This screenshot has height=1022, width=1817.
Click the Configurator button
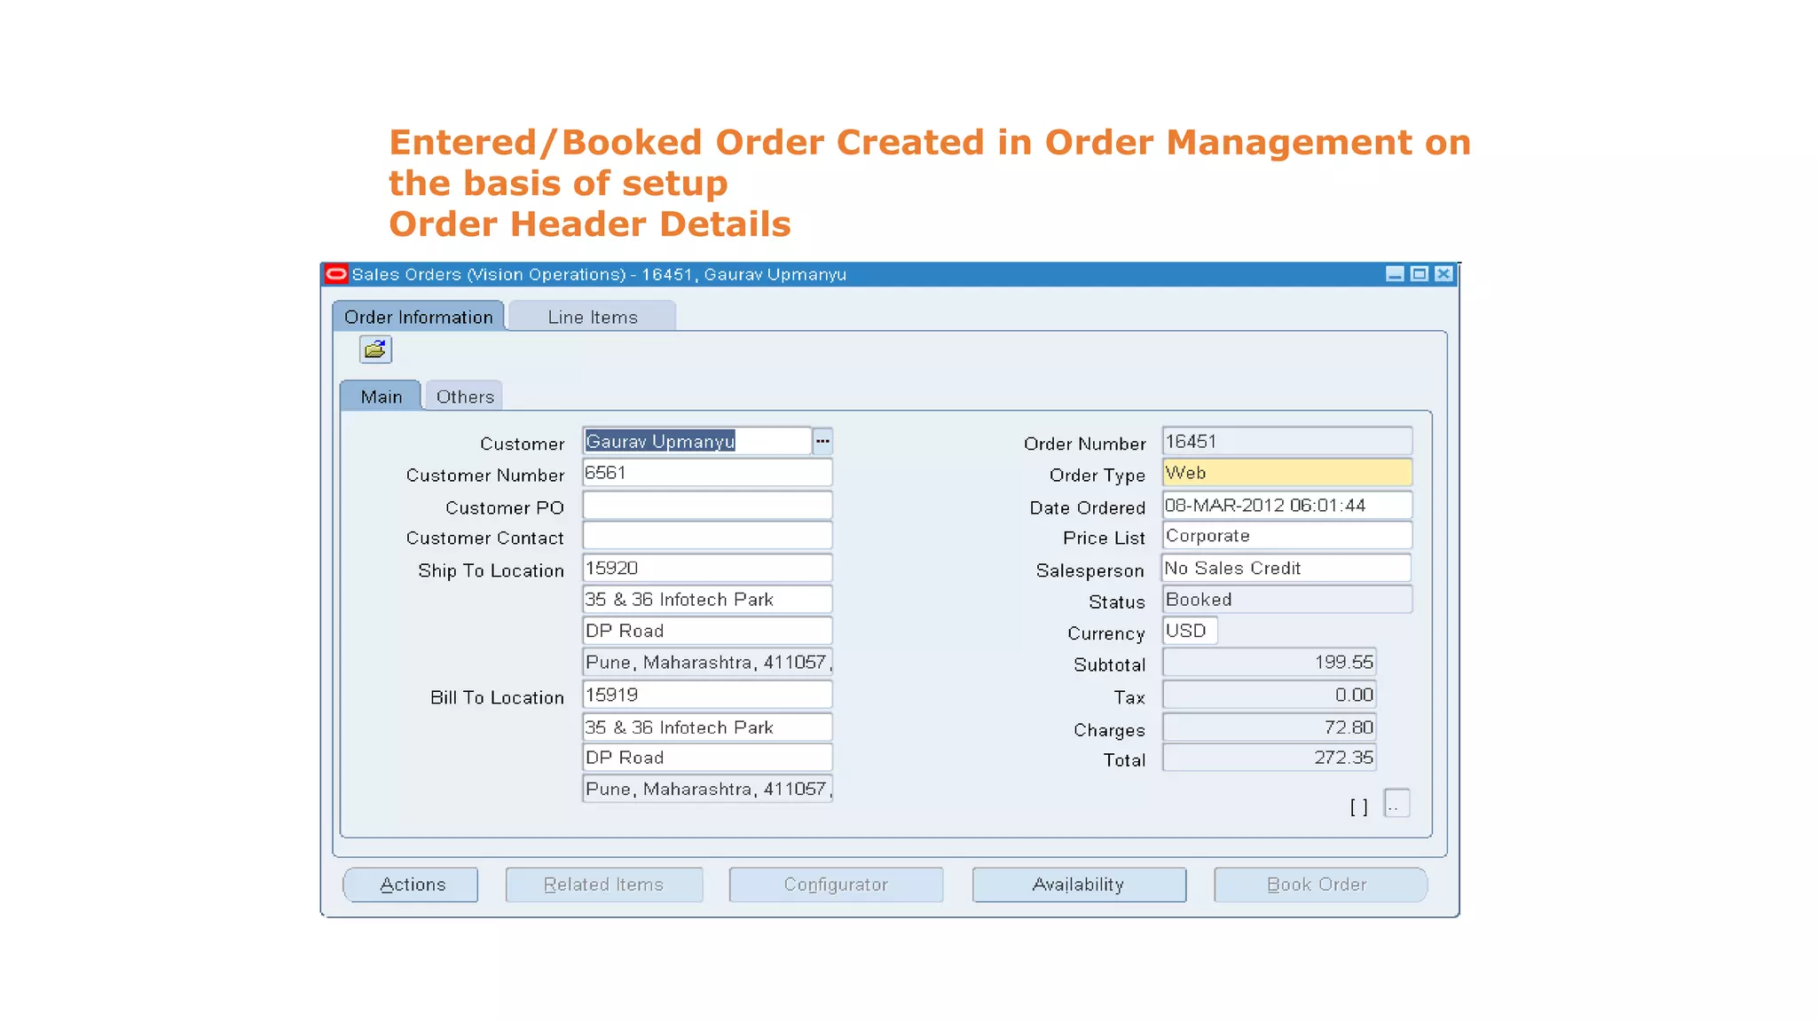click(x=836, y=884)
